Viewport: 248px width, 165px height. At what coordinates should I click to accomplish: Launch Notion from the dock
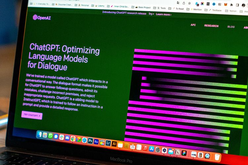(178, 152)
